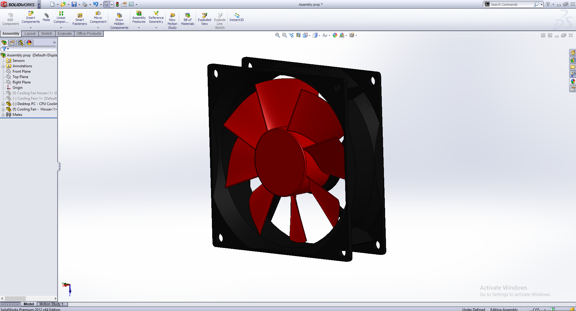
Task: Open Bill of Materials
Action: pos(188,19)
